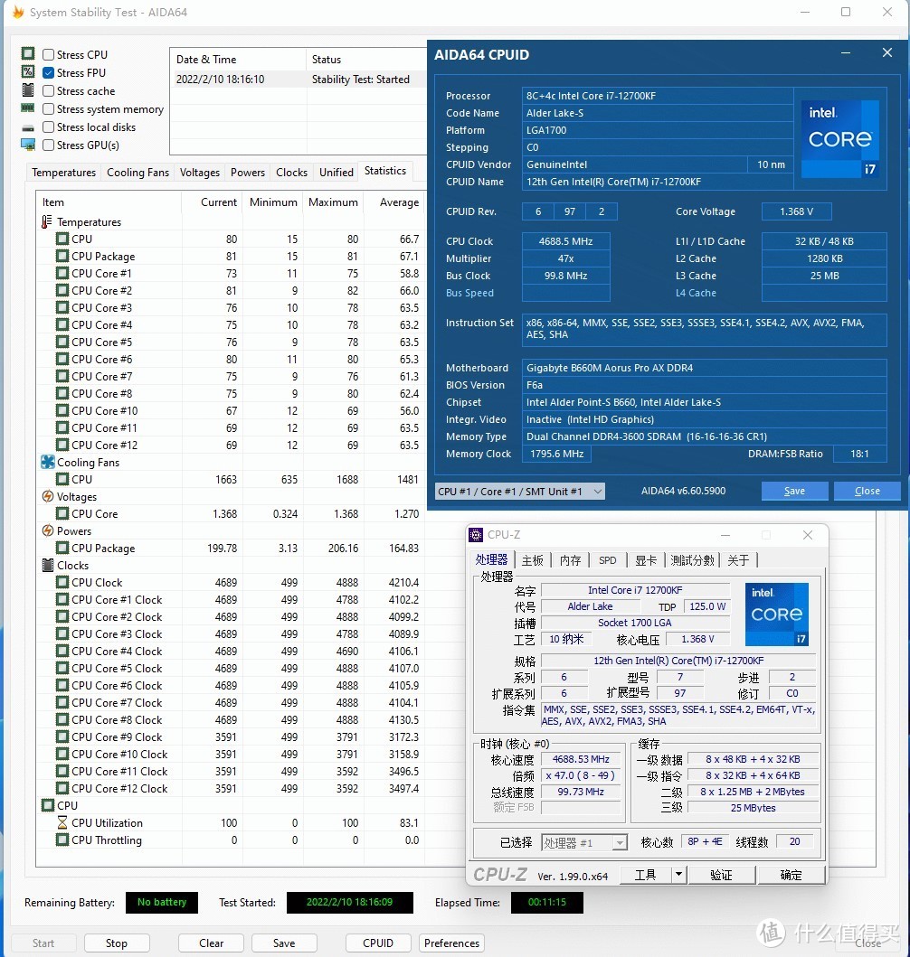Click the CPU-Z title bar chip icon
Image resolution: width=910 pixels, height=957 pixels.
coord(476,535)
